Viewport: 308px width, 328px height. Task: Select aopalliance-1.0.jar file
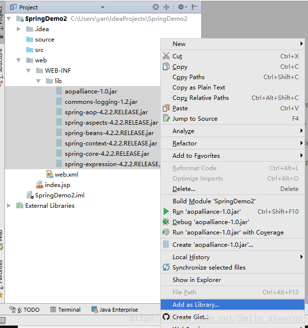[x=87, y=92]
